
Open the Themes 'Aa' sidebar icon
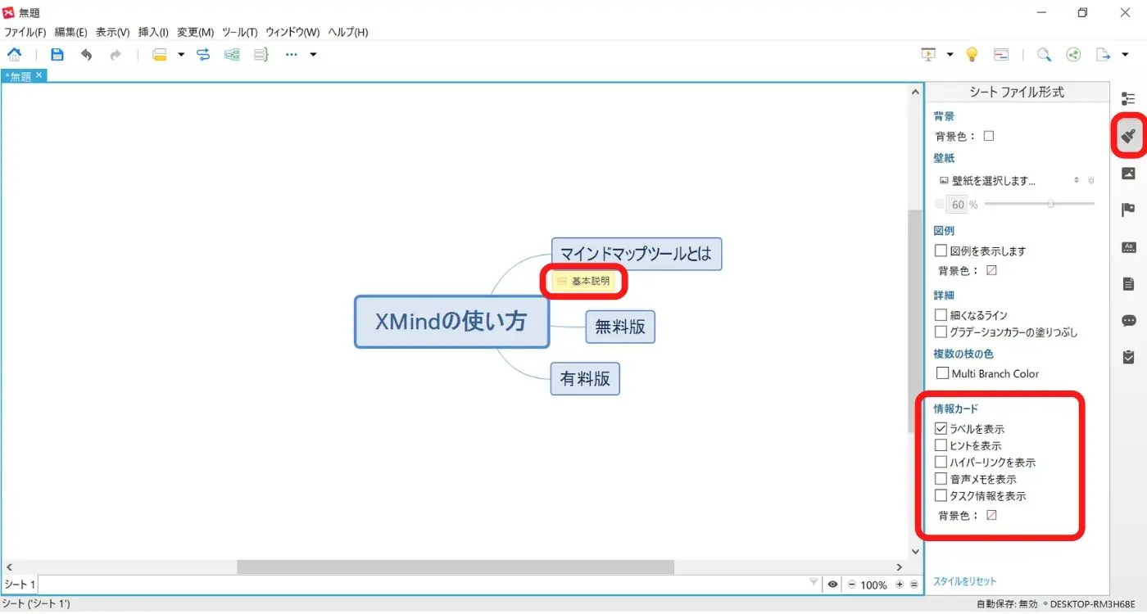tap(1128, 246)
